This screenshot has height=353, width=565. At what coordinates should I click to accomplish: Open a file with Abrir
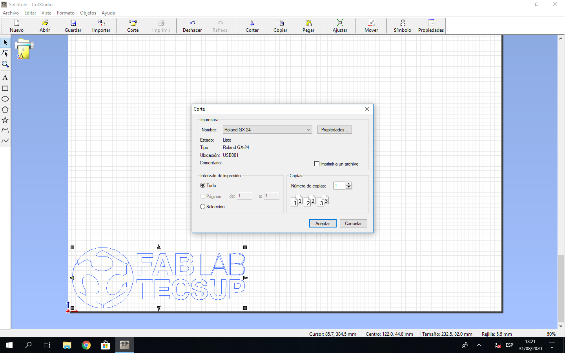pos(45,26)
